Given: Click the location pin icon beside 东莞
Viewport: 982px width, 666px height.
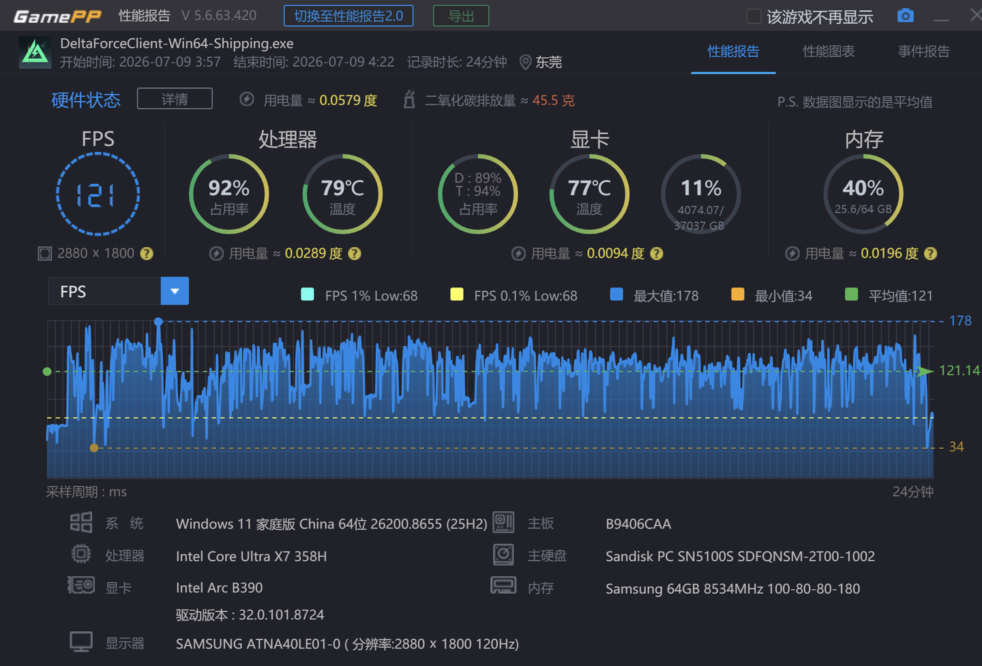Looking at the screenshot, I should point(525,63).
